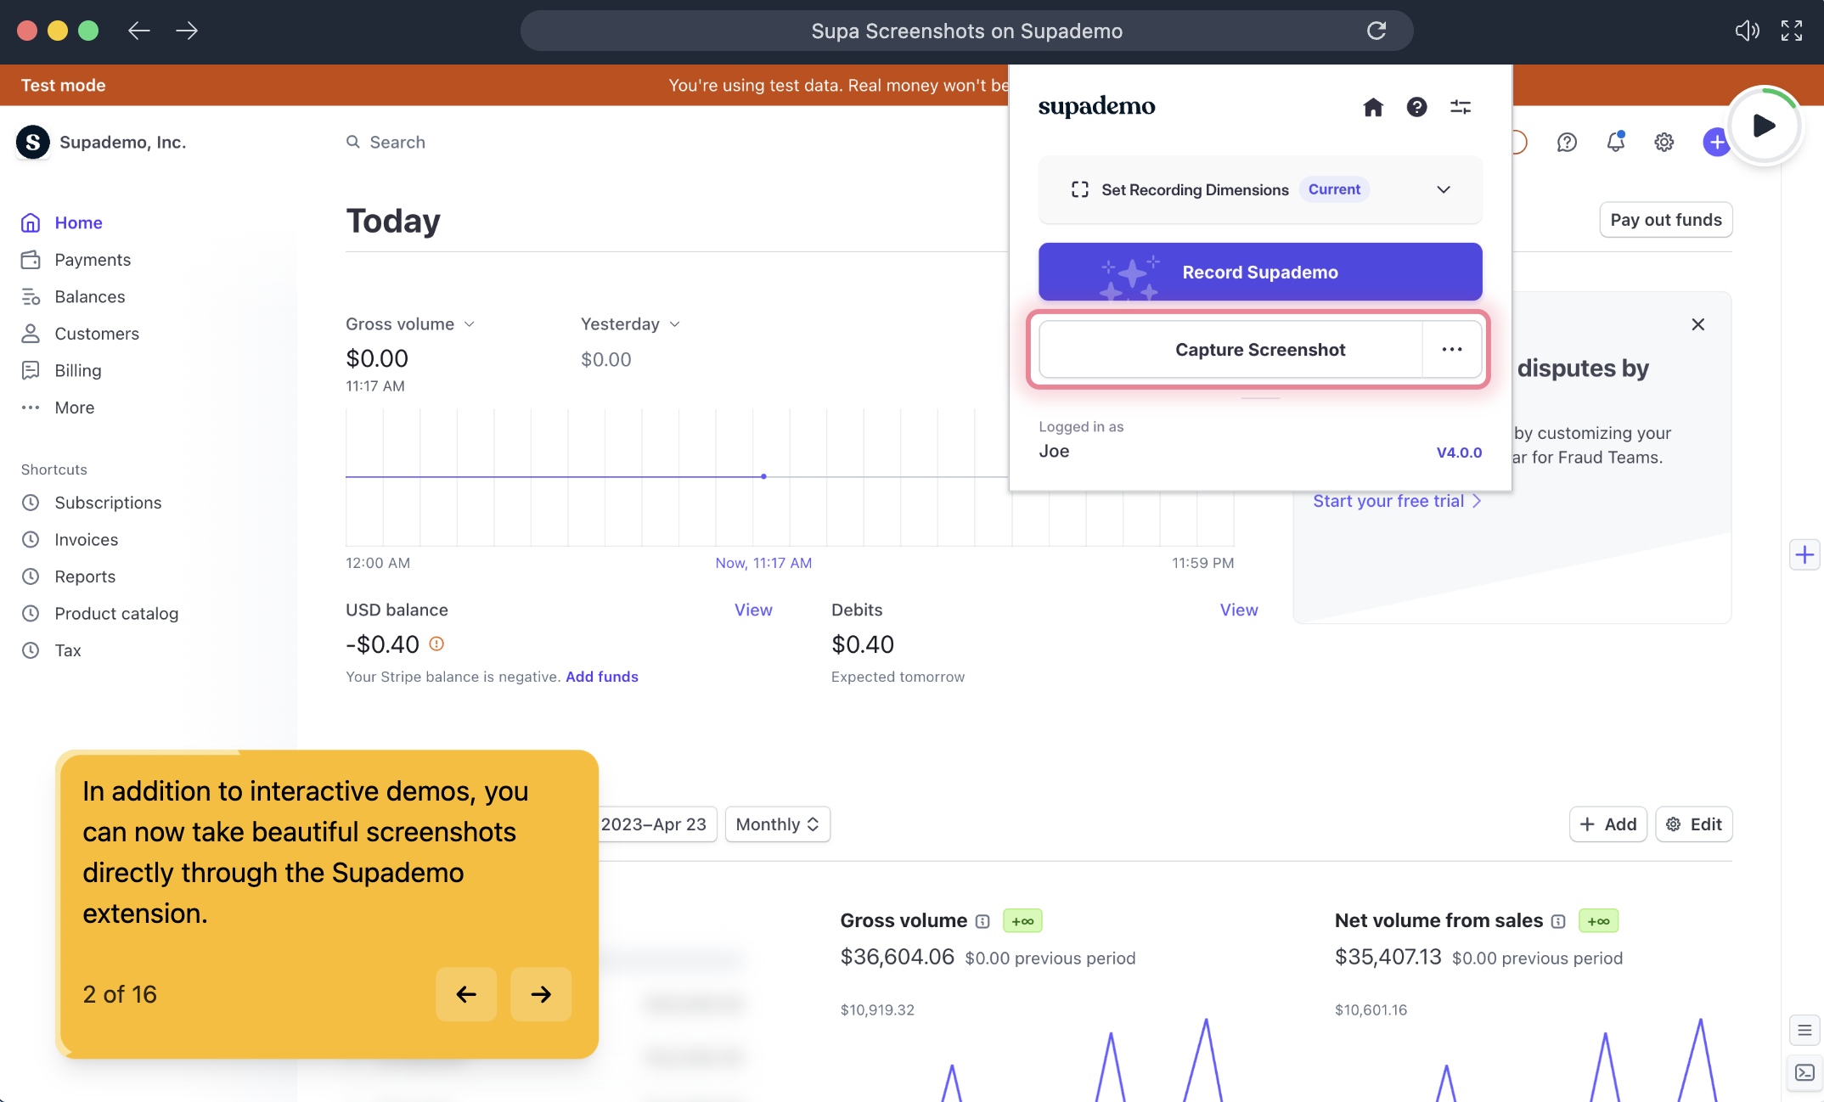The width and height of the screenshot is (1824, 1102).
Task: Open the Supademo popup help icon
Action: 1416,107
